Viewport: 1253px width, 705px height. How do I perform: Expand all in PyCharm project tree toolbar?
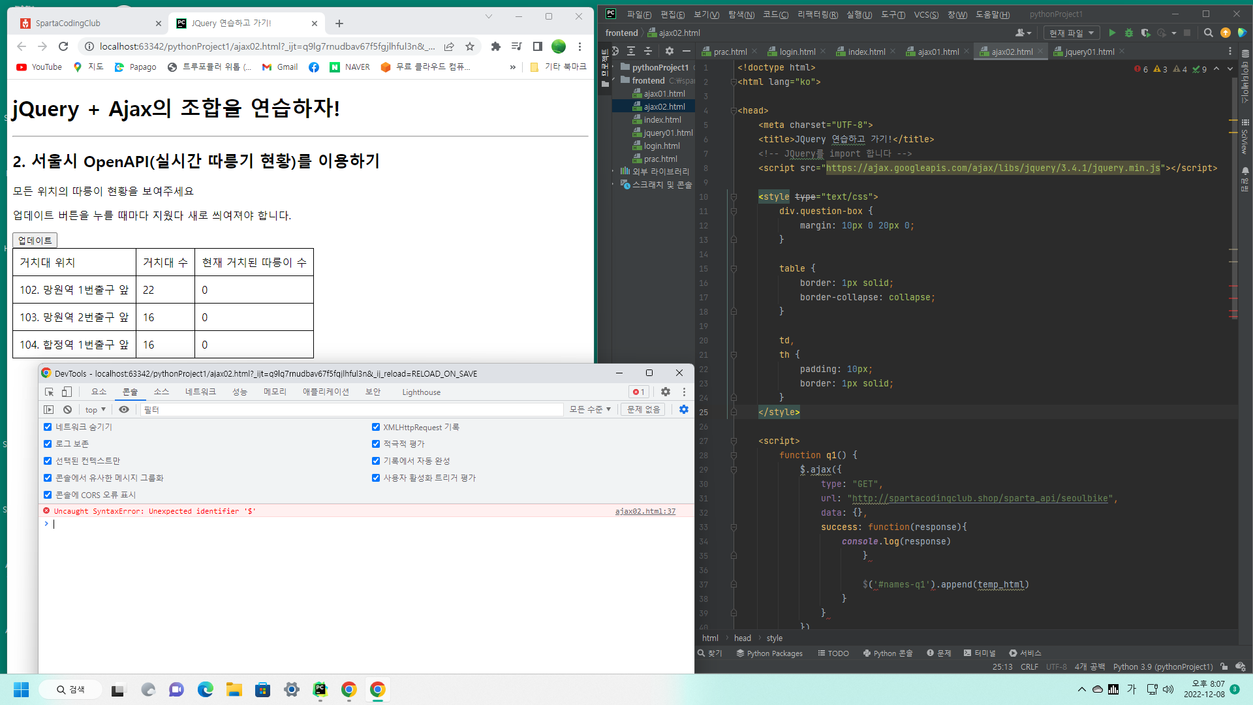(631, 51)
